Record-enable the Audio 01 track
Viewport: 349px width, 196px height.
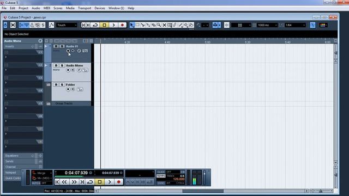(68, 51)
